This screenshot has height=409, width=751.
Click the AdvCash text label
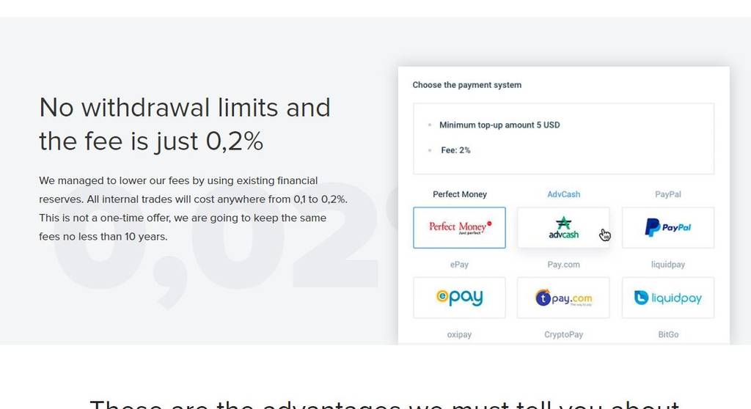[564, 194]
